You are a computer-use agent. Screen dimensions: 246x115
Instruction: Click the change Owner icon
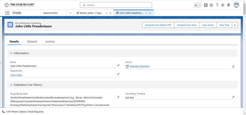pyautogui.click(x=233, y=66)
